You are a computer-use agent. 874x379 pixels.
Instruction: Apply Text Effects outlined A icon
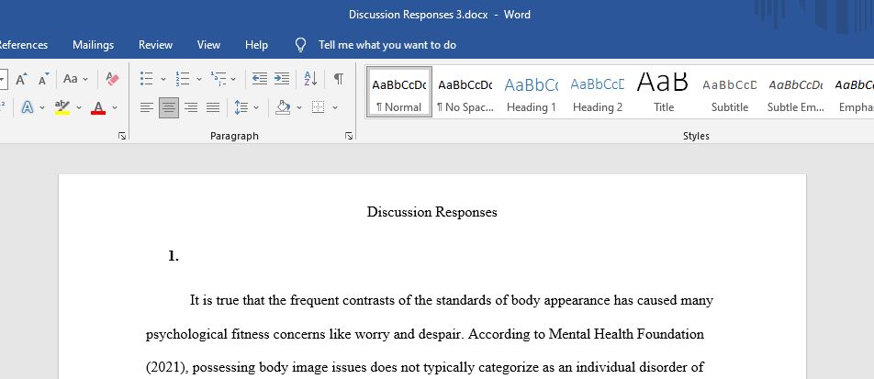click(x=27, y=107)
